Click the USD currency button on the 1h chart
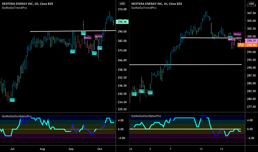The image size is (258, 152). point(251,4)
